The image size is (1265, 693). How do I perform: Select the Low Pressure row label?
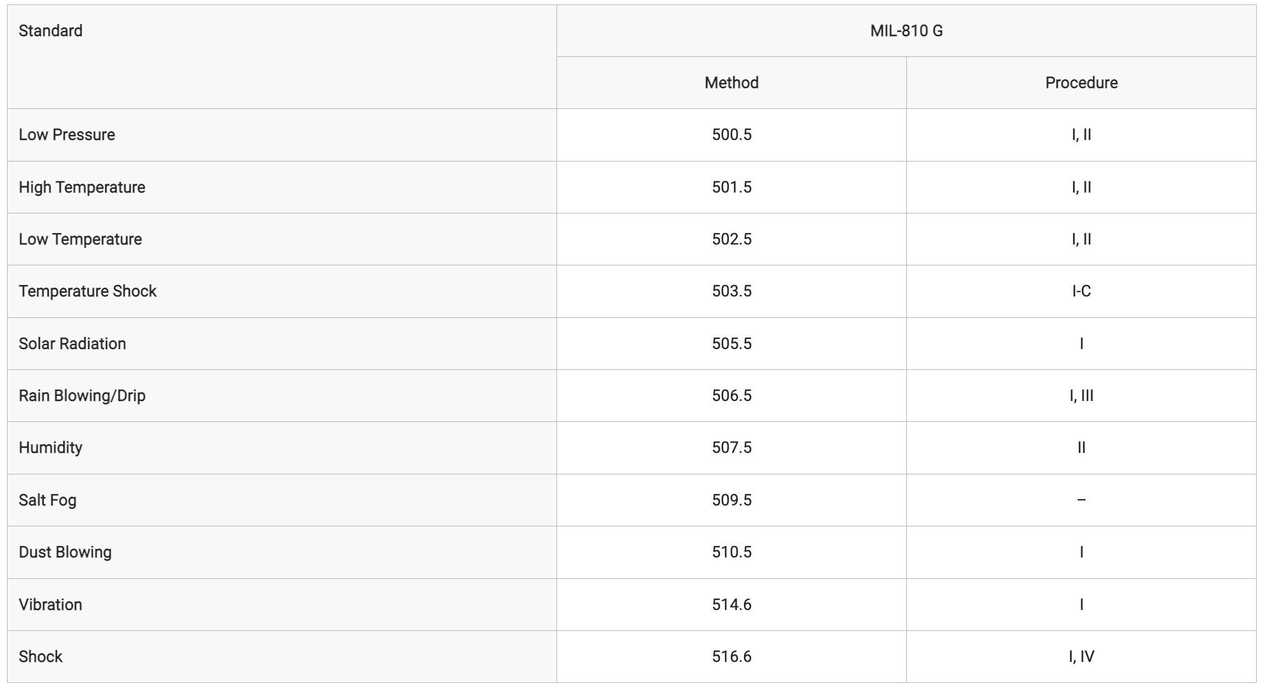67,134
